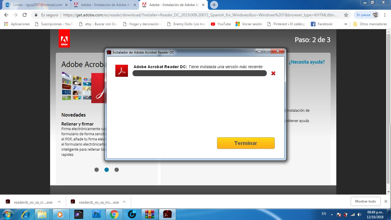391x220 pixels.
Task: Bookmark this page with the star icon
Action: tap(346, 15)
